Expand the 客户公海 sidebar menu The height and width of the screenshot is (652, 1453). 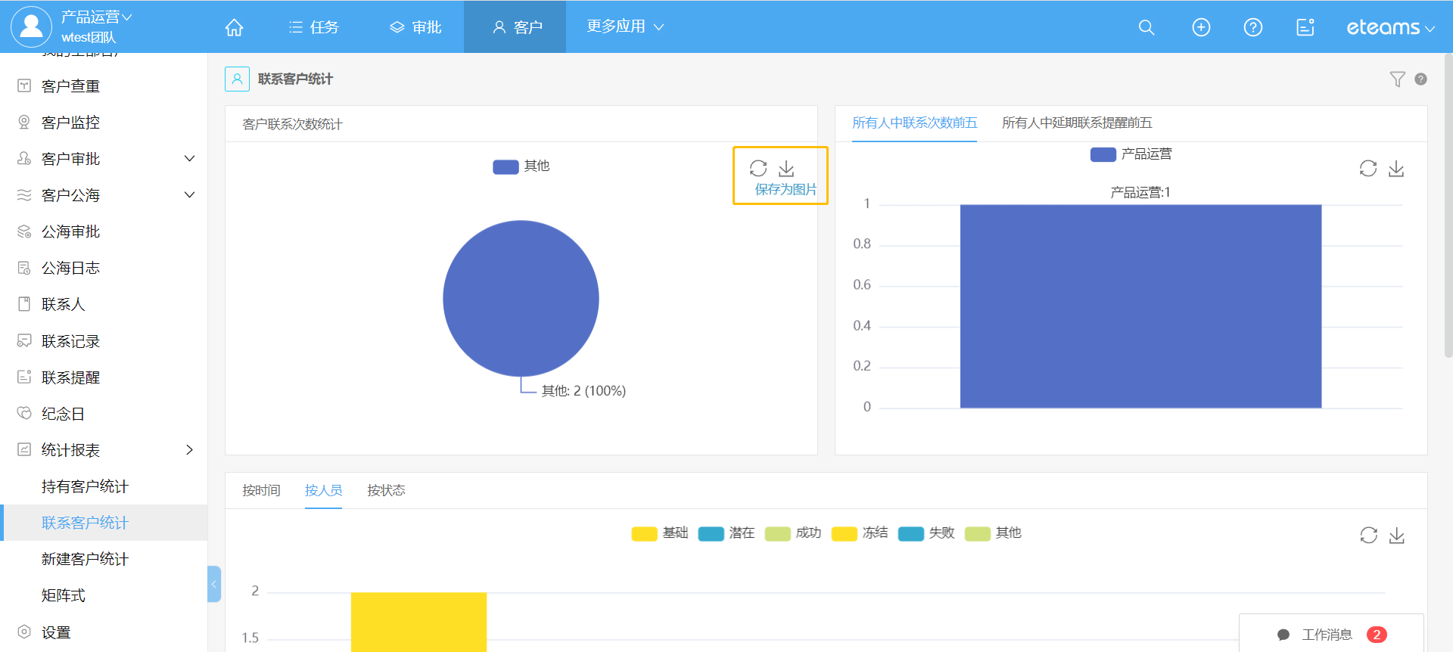[189, 195]
